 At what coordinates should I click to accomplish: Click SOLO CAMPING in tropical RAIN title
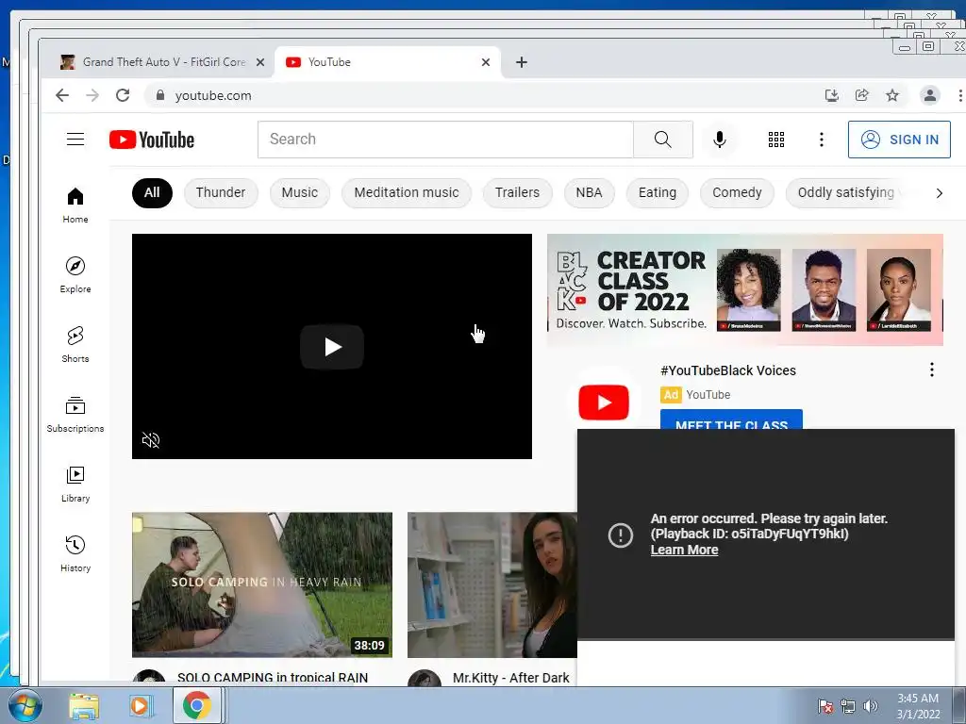[x=273, y=677]
